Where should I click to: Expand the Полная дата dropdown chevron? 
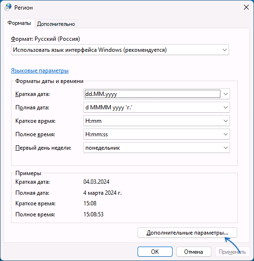tap(226, 107)
